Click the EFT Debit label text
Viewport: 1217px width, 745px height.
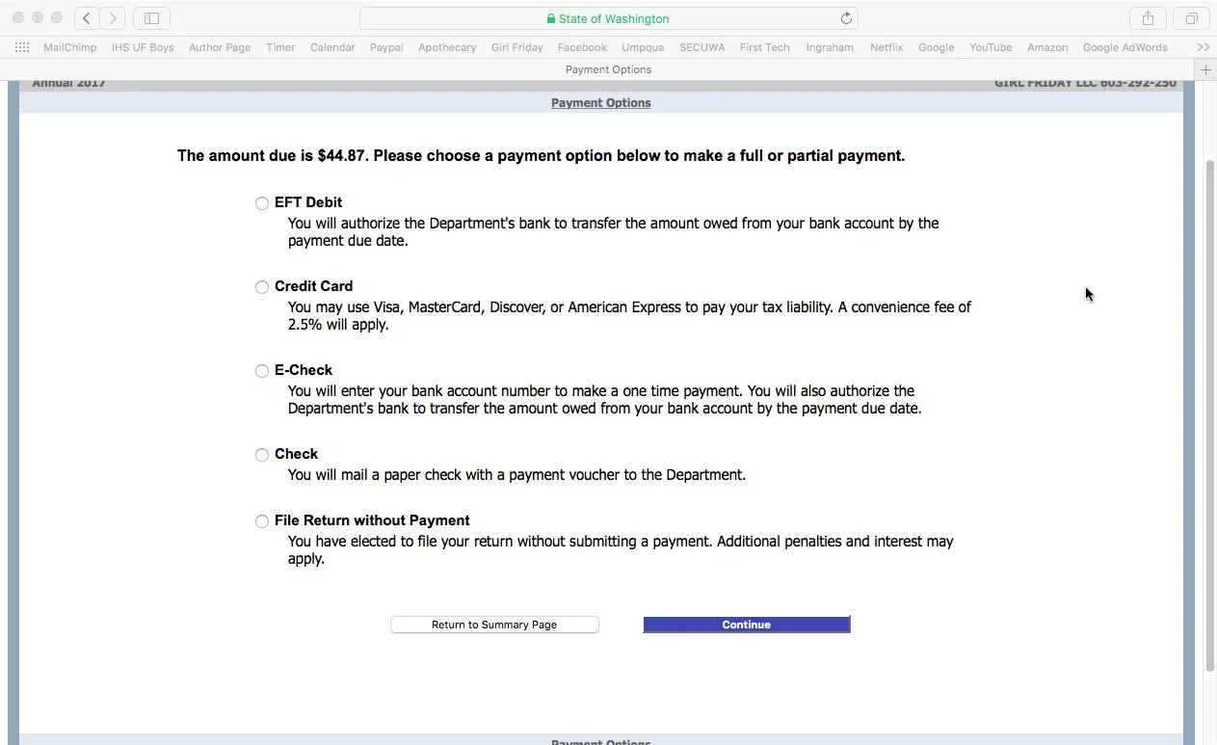[308, 202]
